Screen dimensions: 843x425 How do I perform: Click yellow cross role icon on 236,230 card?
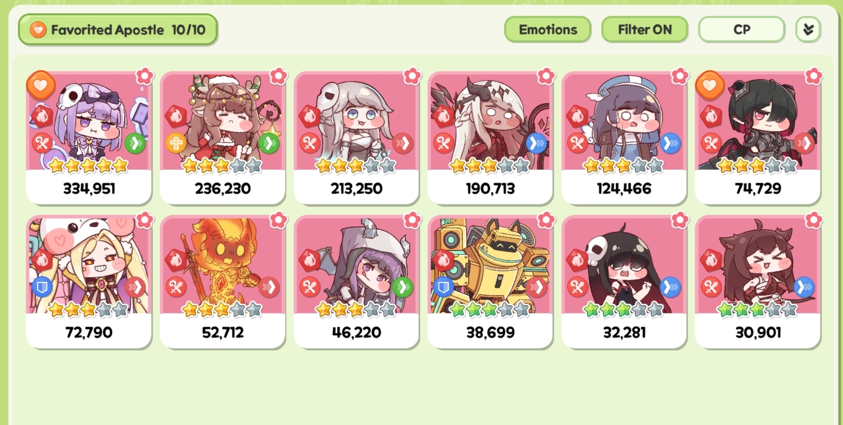(176, 143)
